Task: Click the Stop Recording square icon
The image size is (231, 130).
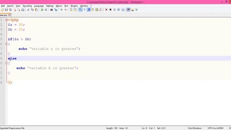Action: 110,10
